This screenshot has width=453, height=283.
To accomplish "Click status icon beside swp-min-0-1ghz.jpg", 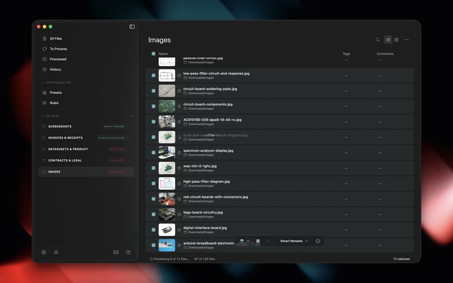I will click(179, 168).
